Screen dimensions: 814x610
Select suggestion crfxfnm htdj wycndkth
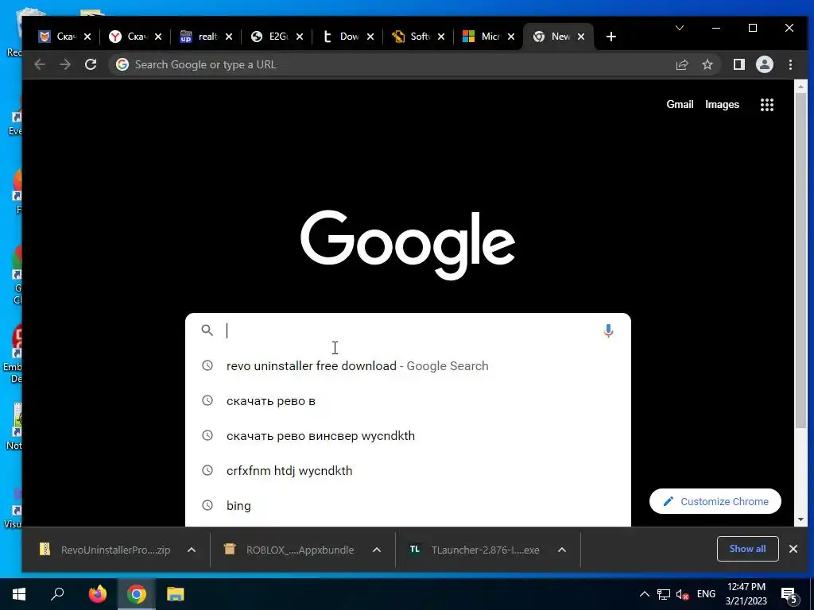click(x=408, y=470)
